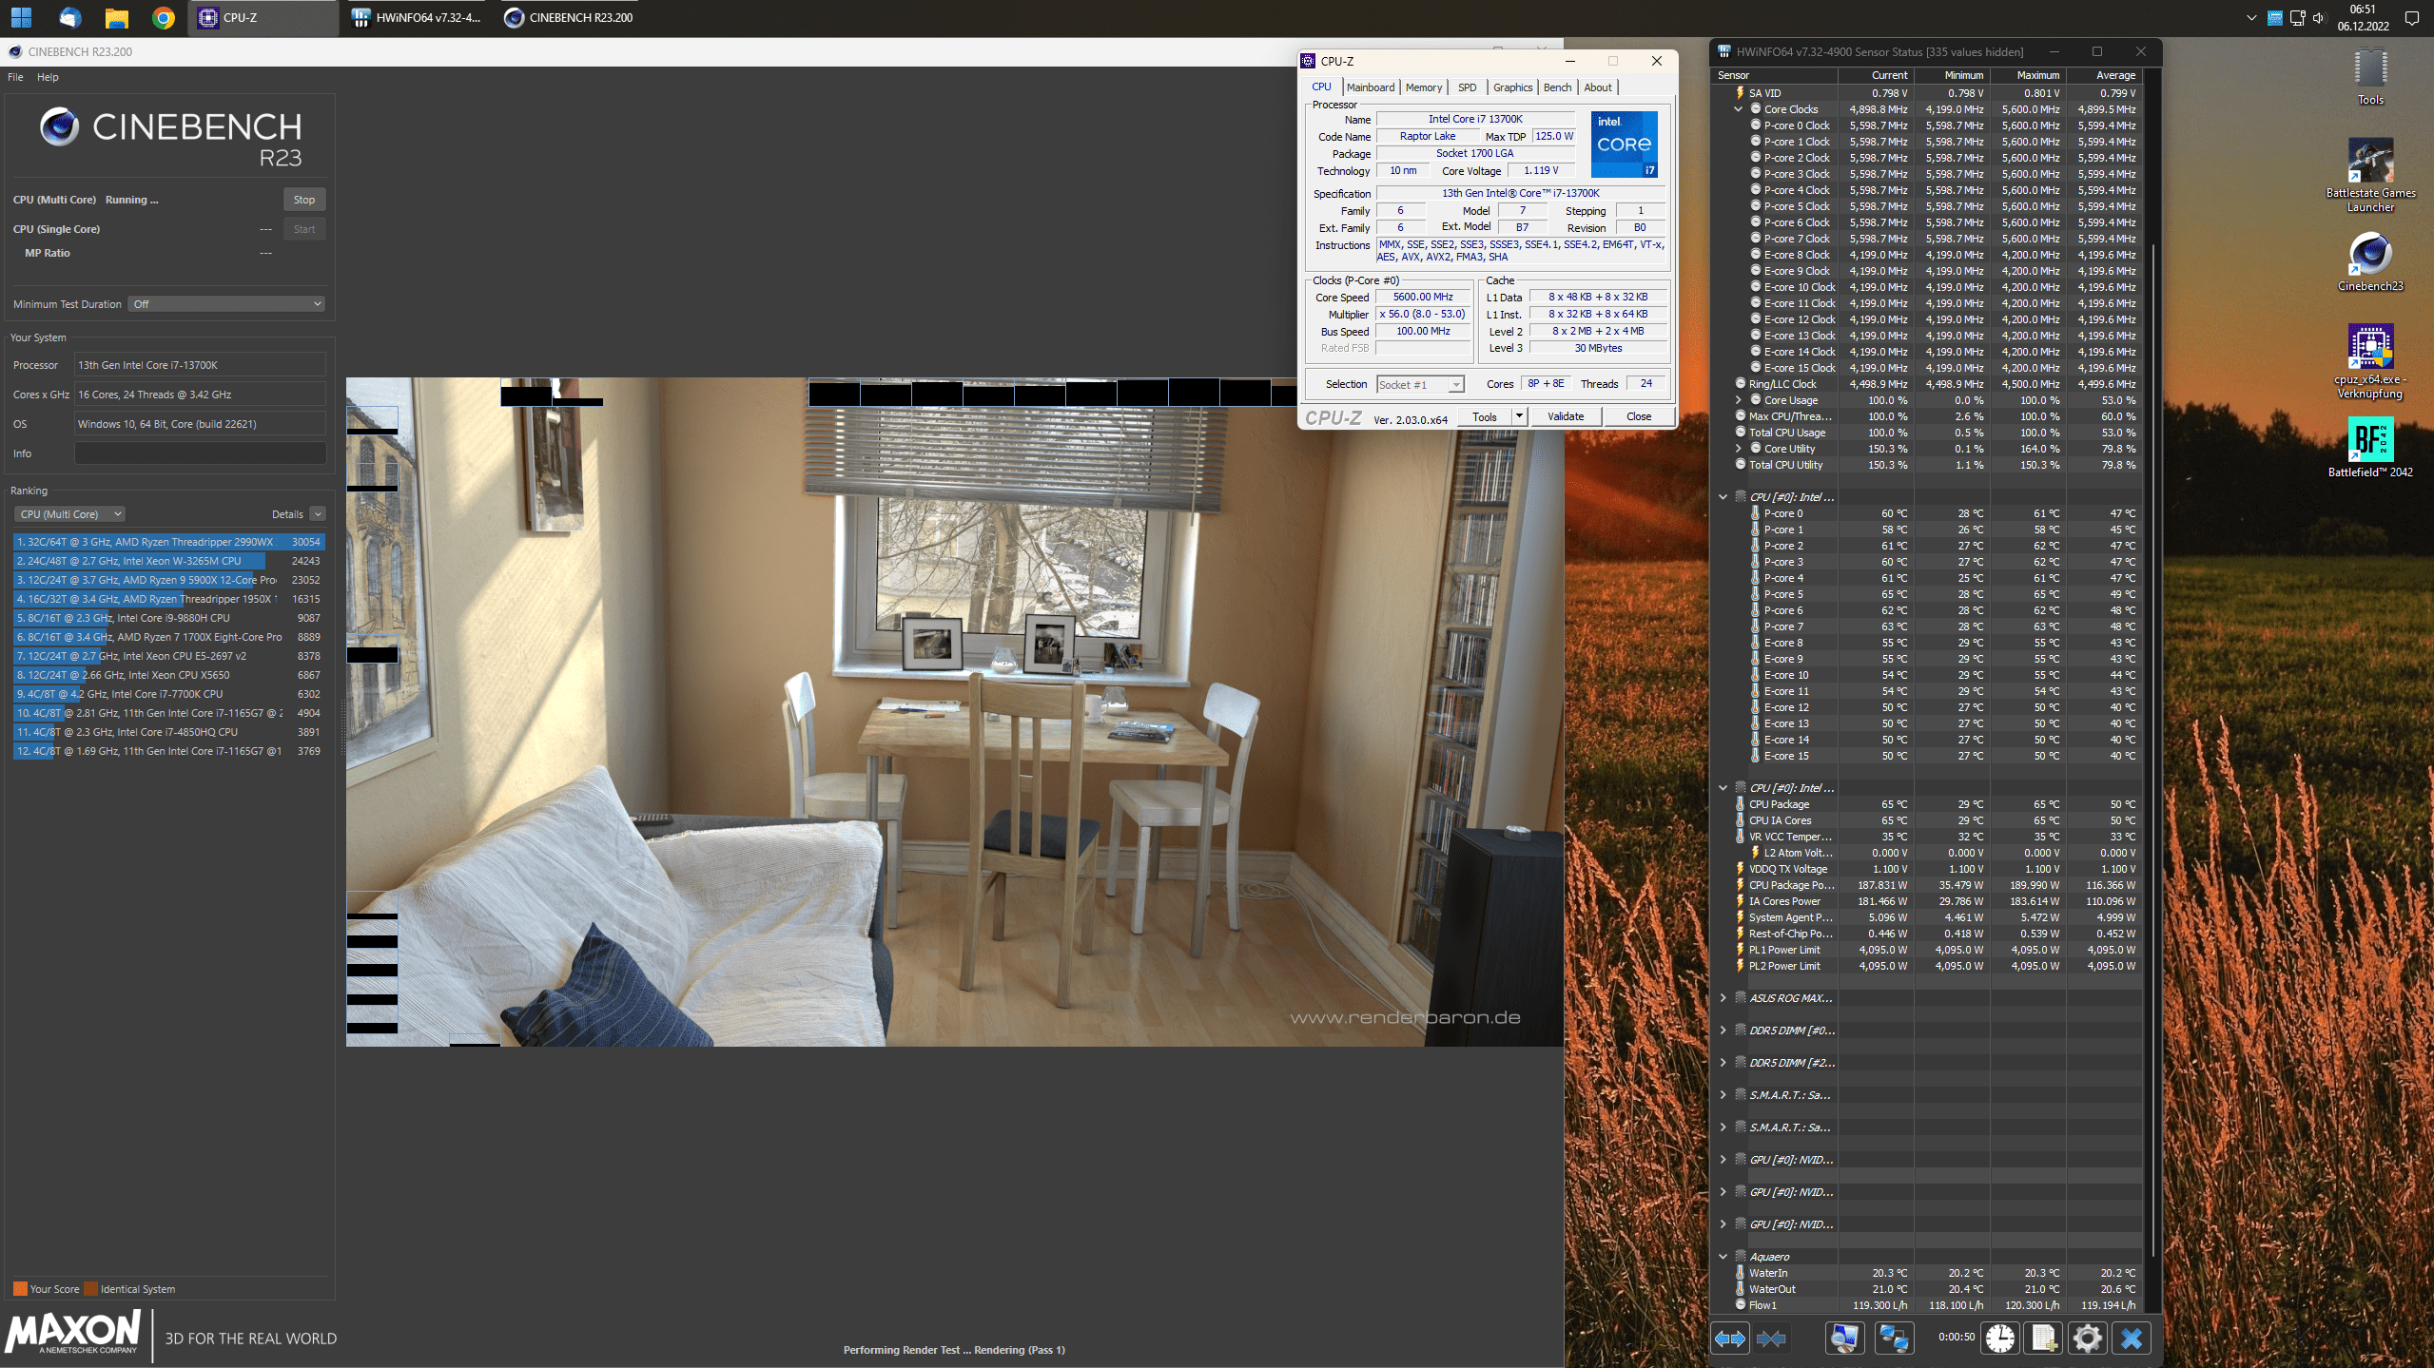Open cpuz_x64.exe desktop shortcut
Image resolution: width=2434 pixels, height=1368 pixels.
click(2370, 362)
